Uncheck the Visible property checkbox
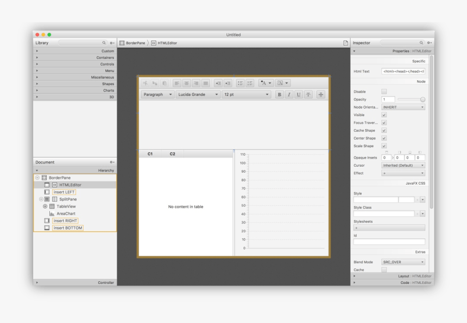 (x=384, y=115)
